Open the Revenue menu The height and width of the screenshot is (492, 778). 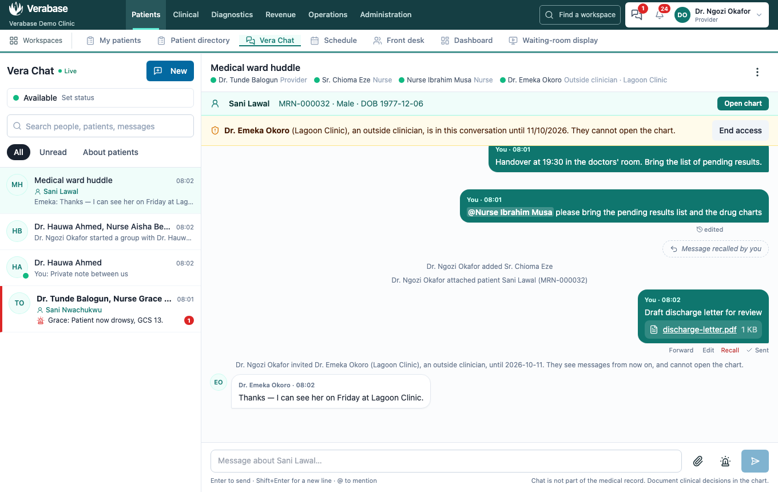(280, 15)
